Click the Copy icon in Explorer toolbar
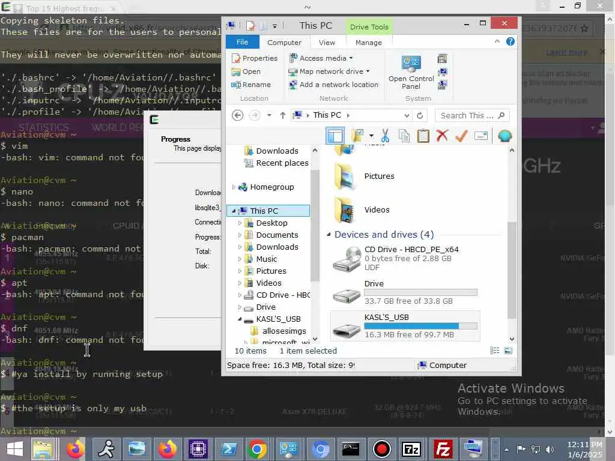This screenshot has height=461, width=615. pos(404,136)
